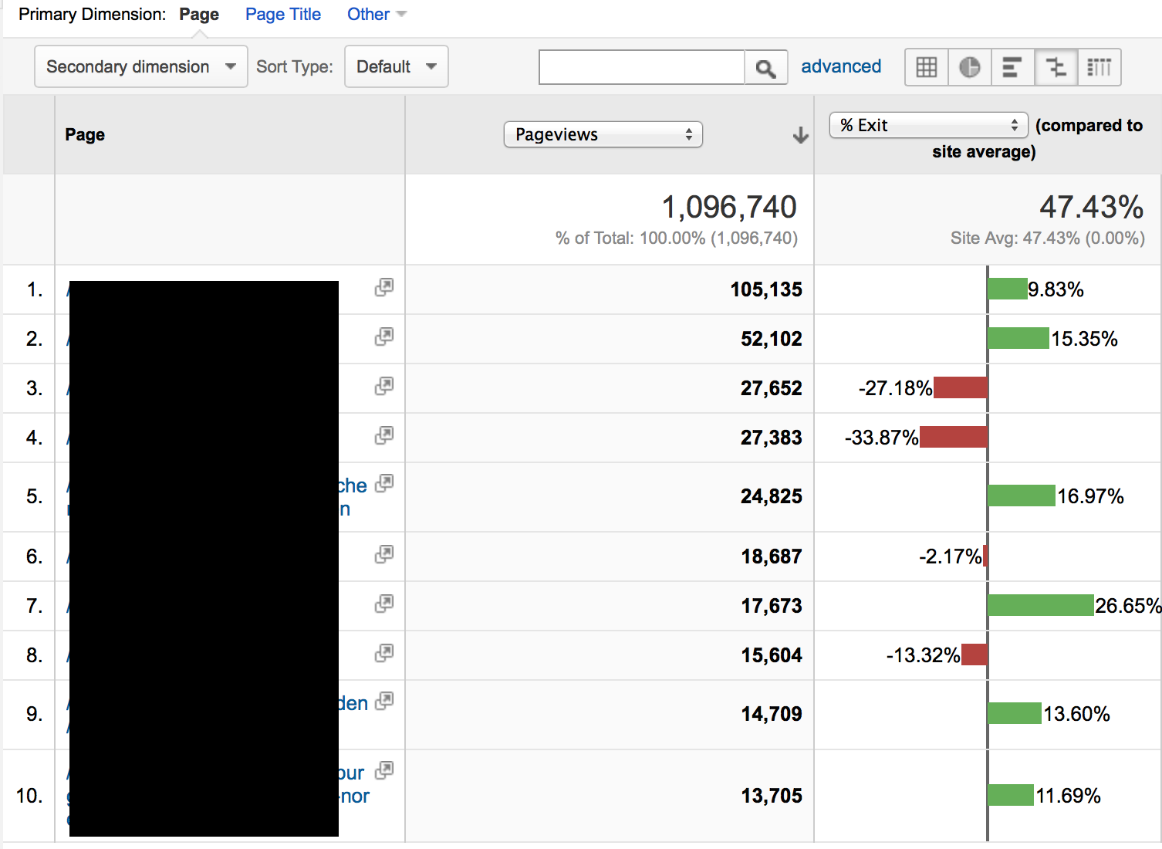Open row 9 page in new window
1162x849 pixels.
(x=384, y=701)
